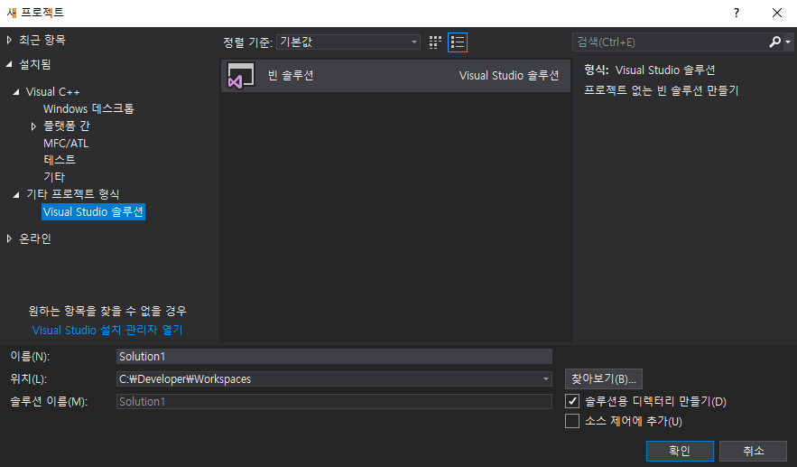Select Windows 데스크톱 category

[x=88, y=109]
